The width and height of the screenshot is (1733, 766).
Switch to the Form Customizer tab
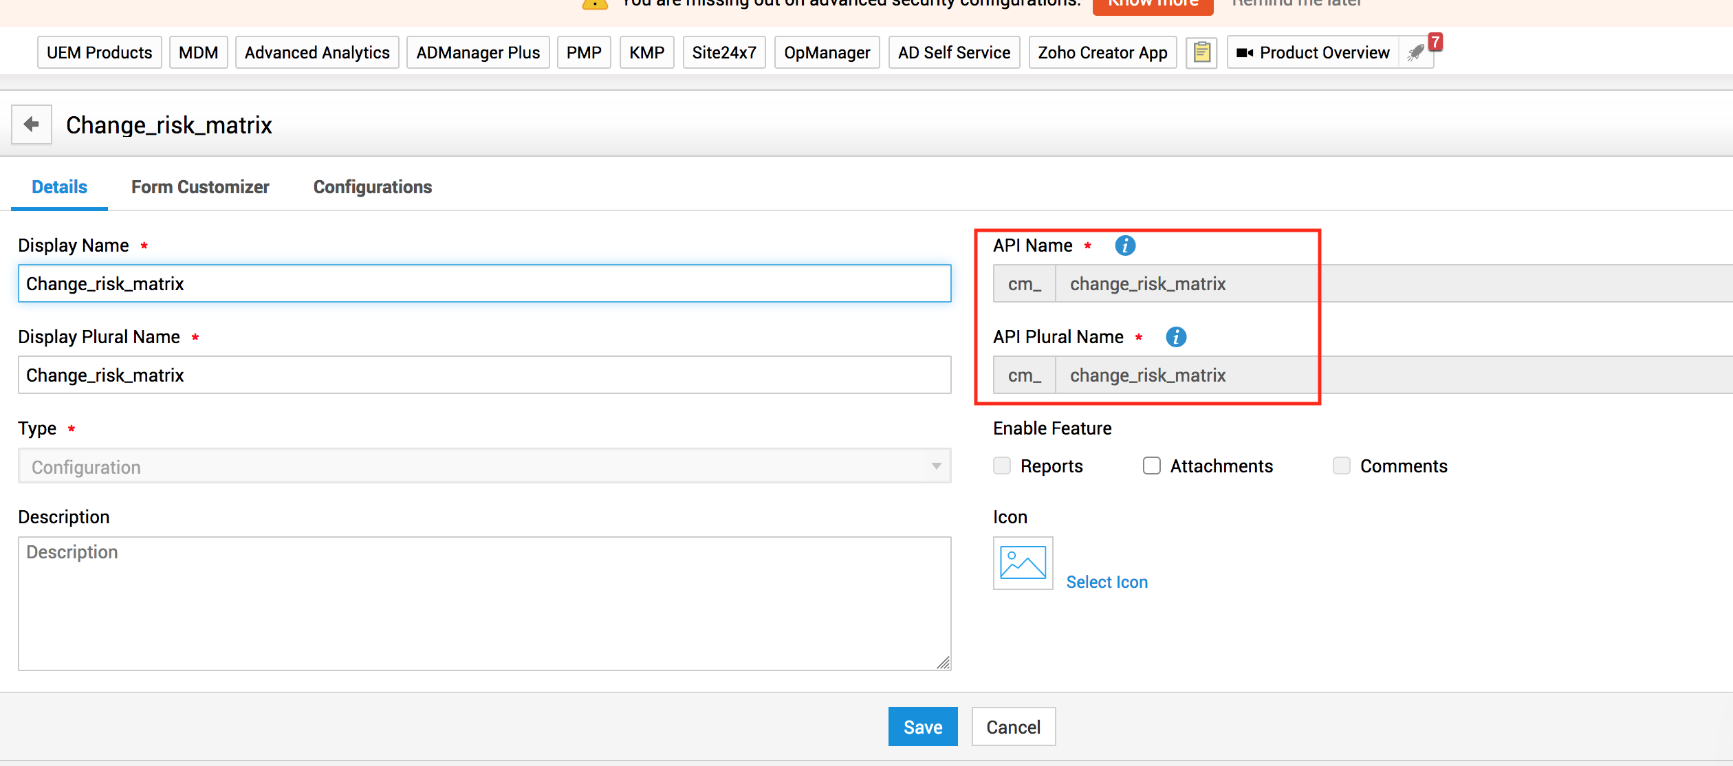point(200,187)
